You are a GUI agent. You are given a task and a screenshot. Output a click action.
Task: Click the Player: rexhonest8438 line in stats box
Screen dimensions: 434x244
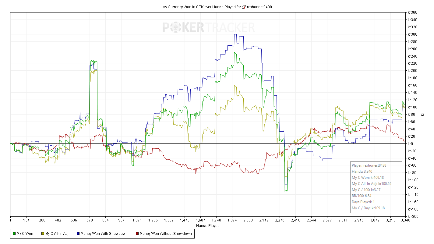369,165
